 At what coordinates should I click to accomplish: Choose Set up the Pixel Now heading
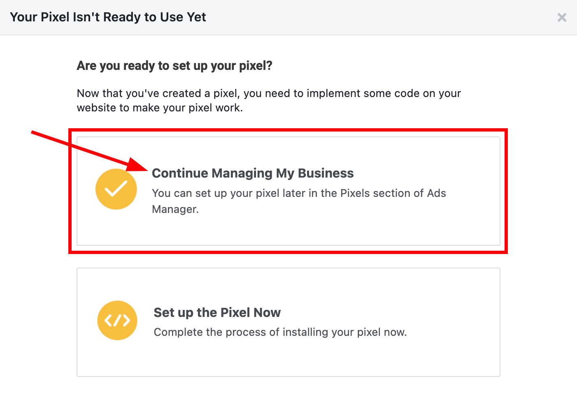217,312
